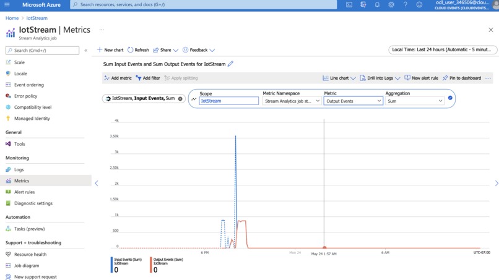Click Input Events (Sum) legend color bar
Viewport: 499px width, 280px height.
point(111,265)
